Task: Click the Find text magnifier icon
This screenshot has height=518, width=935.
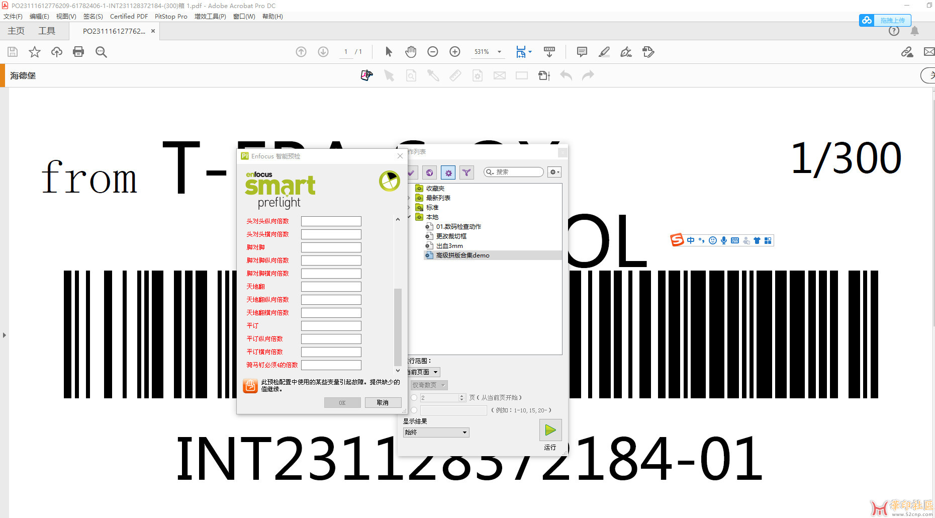Action: click(x=101, y=52)
